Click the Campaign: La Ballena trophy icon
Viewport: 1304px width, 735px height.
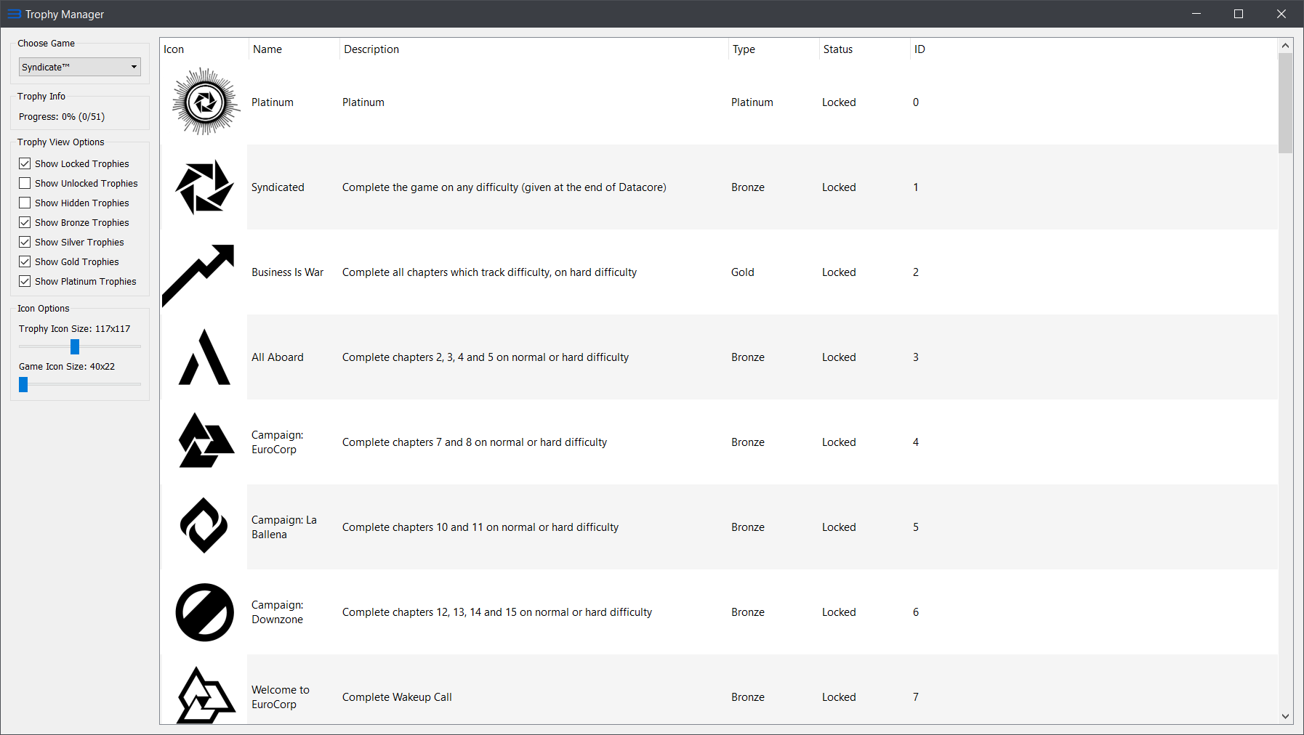[x=204, y=525]
